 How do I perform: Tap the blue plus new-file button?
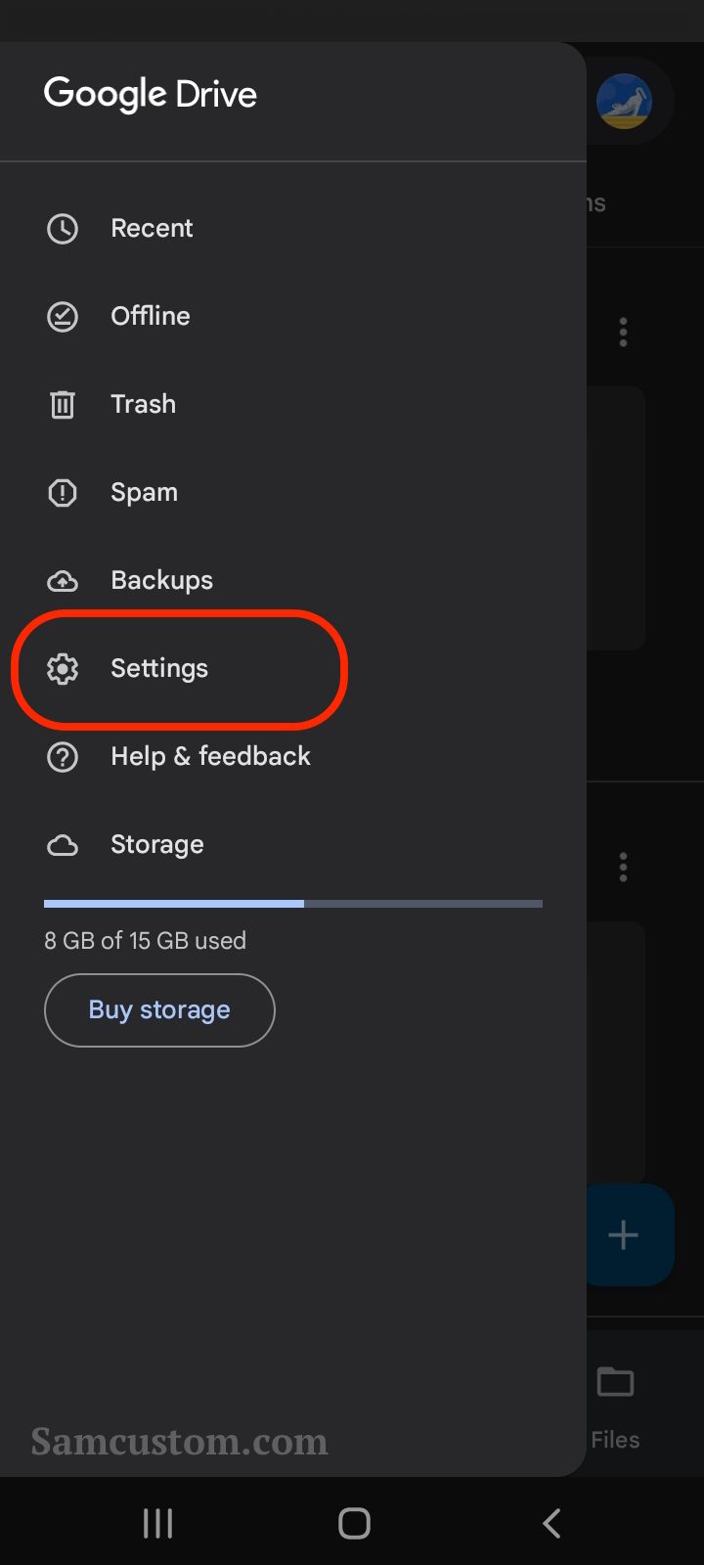point(630,1234)
